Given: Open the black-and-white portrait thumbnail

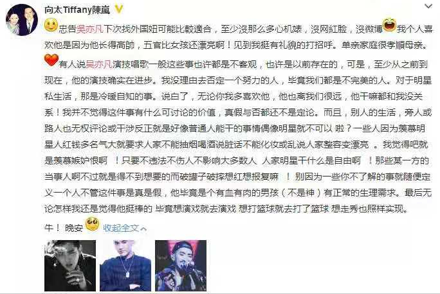Looking at the screenshot, I should [x=70, y=266].
